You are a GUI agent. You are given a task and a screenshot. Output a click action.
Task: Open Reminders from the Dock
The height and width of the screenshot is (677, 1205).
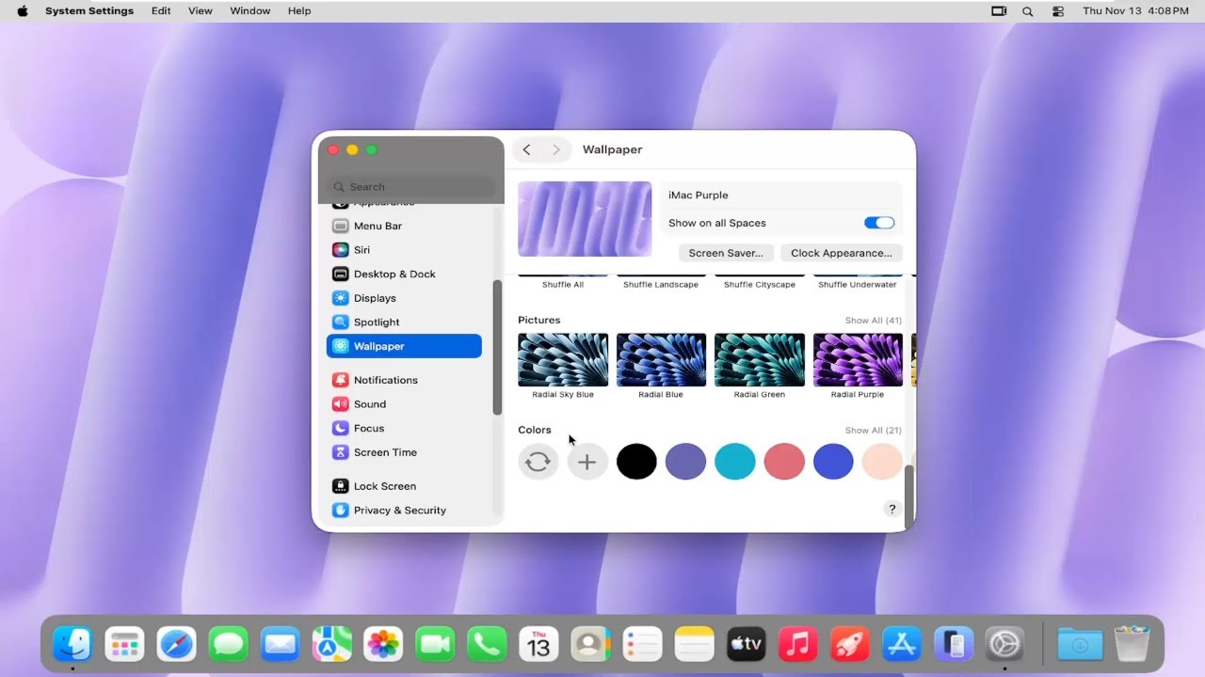pos(643,644)
